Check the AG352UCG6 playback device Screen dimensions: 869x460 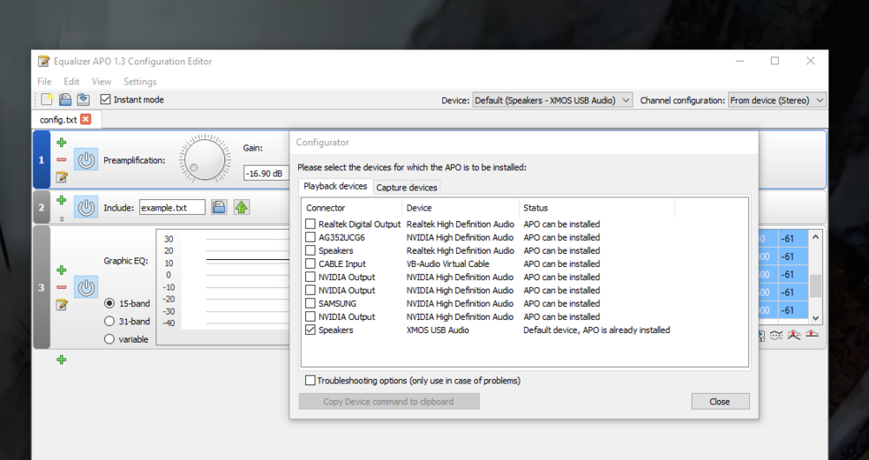pos(310,237)
